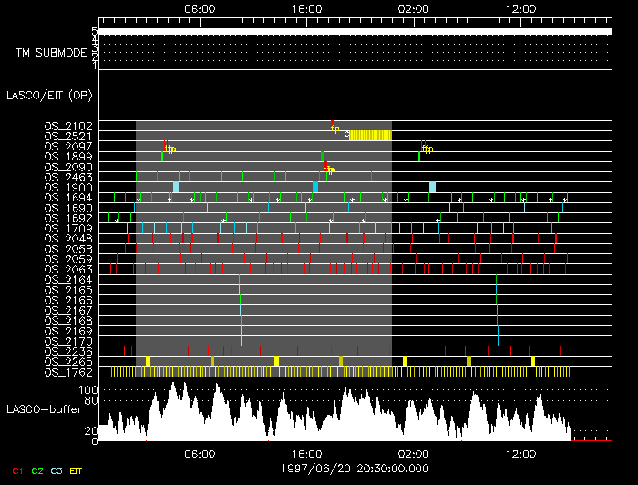The image size is (638, 485).
Task: Click the green C2 legend label
Action: tap(37, 470)
